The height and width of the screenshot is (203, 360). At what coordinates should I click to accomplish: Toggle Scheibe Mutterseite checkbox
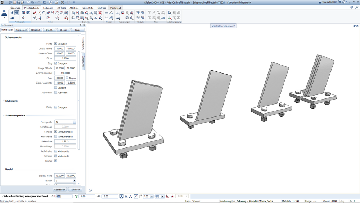click(55, 156)
